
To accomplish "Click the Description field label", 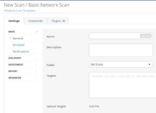I will coord(54,47).
